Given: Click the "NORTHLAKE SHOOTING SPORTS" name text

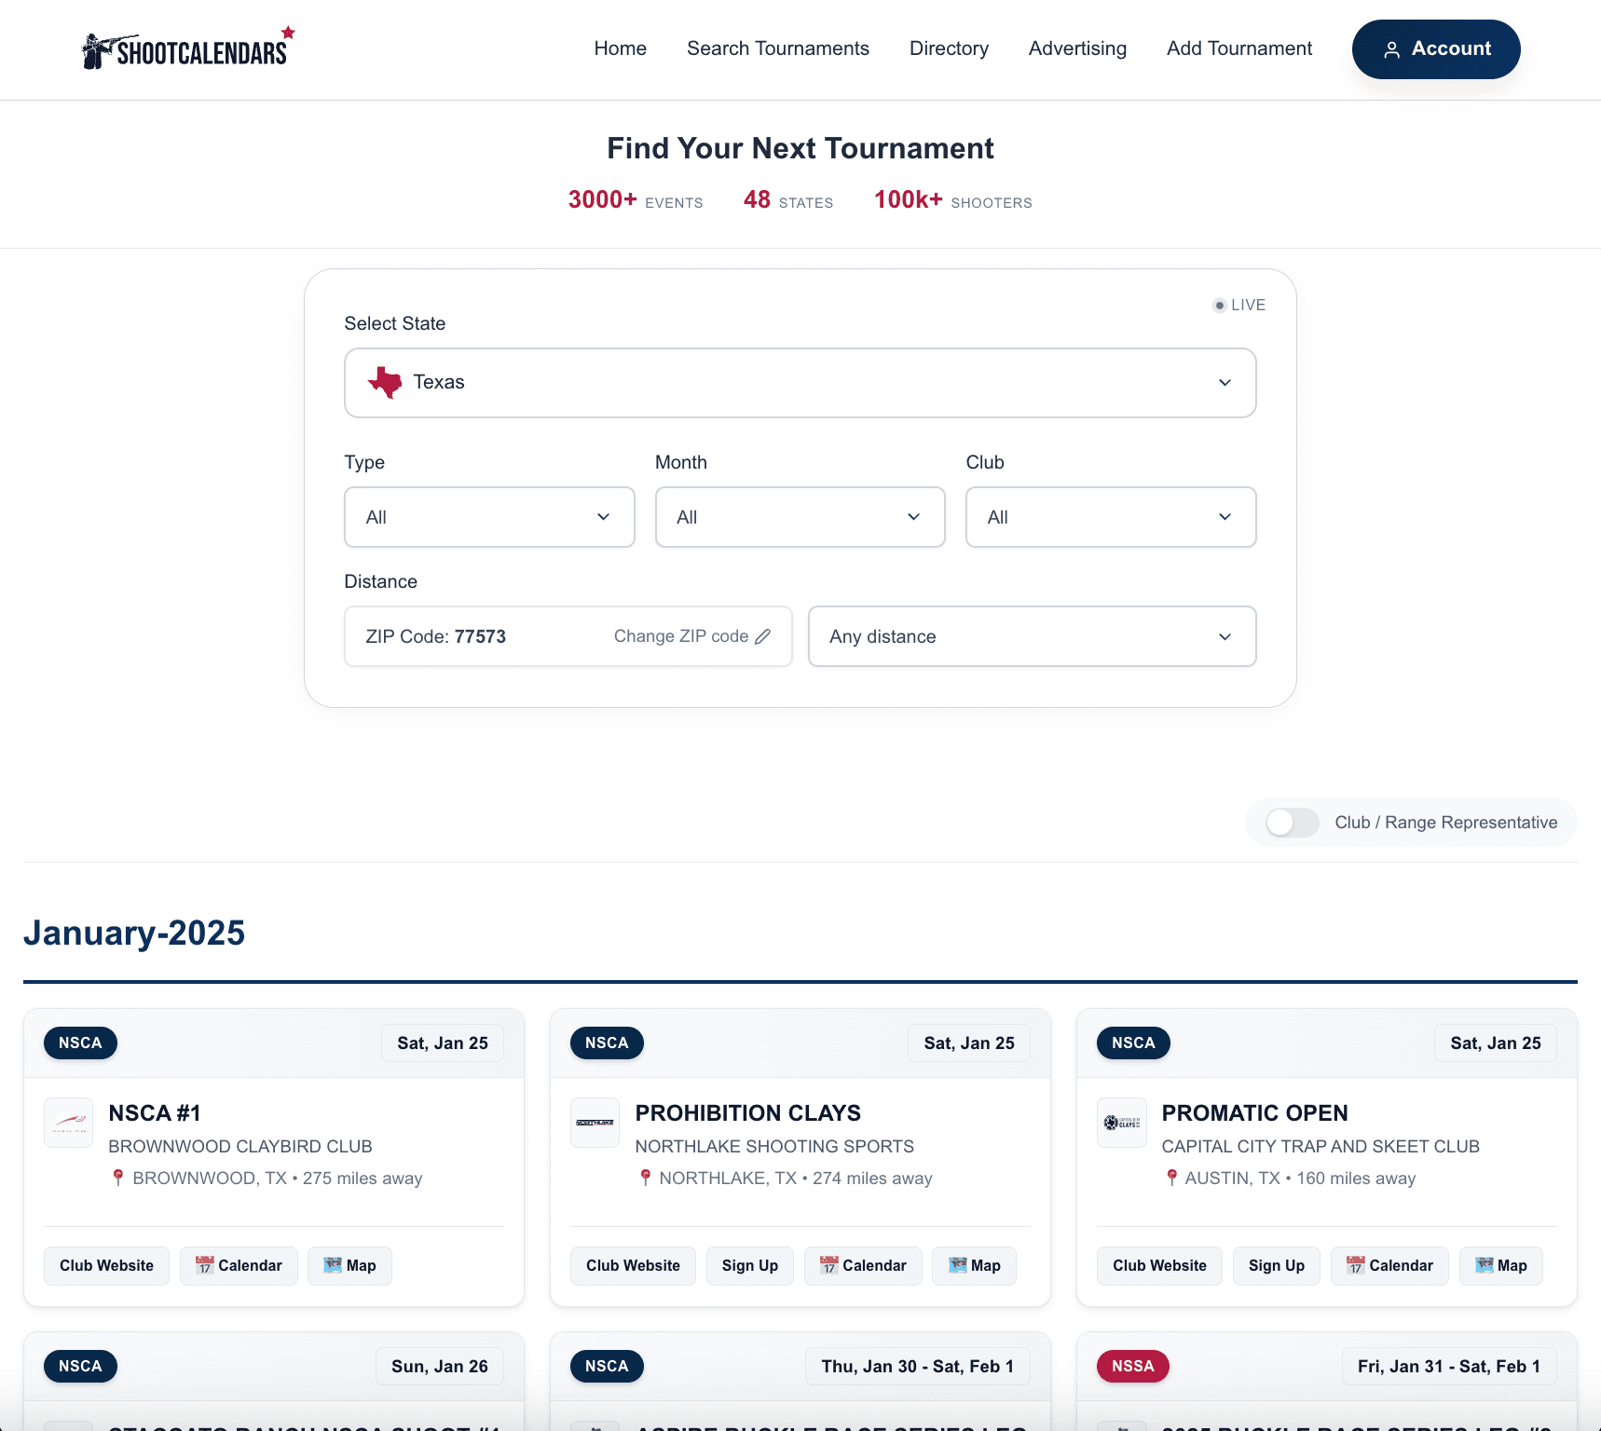Looking at the screenshot, I should pos(774,1146).
